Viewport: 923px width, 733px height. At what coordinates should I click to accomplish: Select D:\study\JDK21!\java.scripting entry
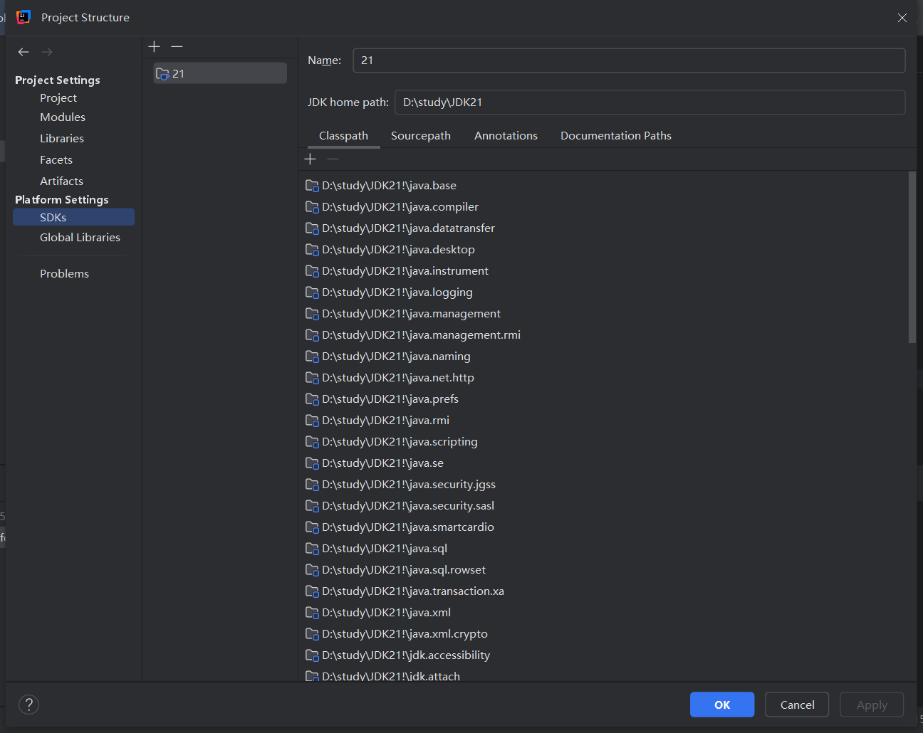pyautogui.click(x=400, y=442)
